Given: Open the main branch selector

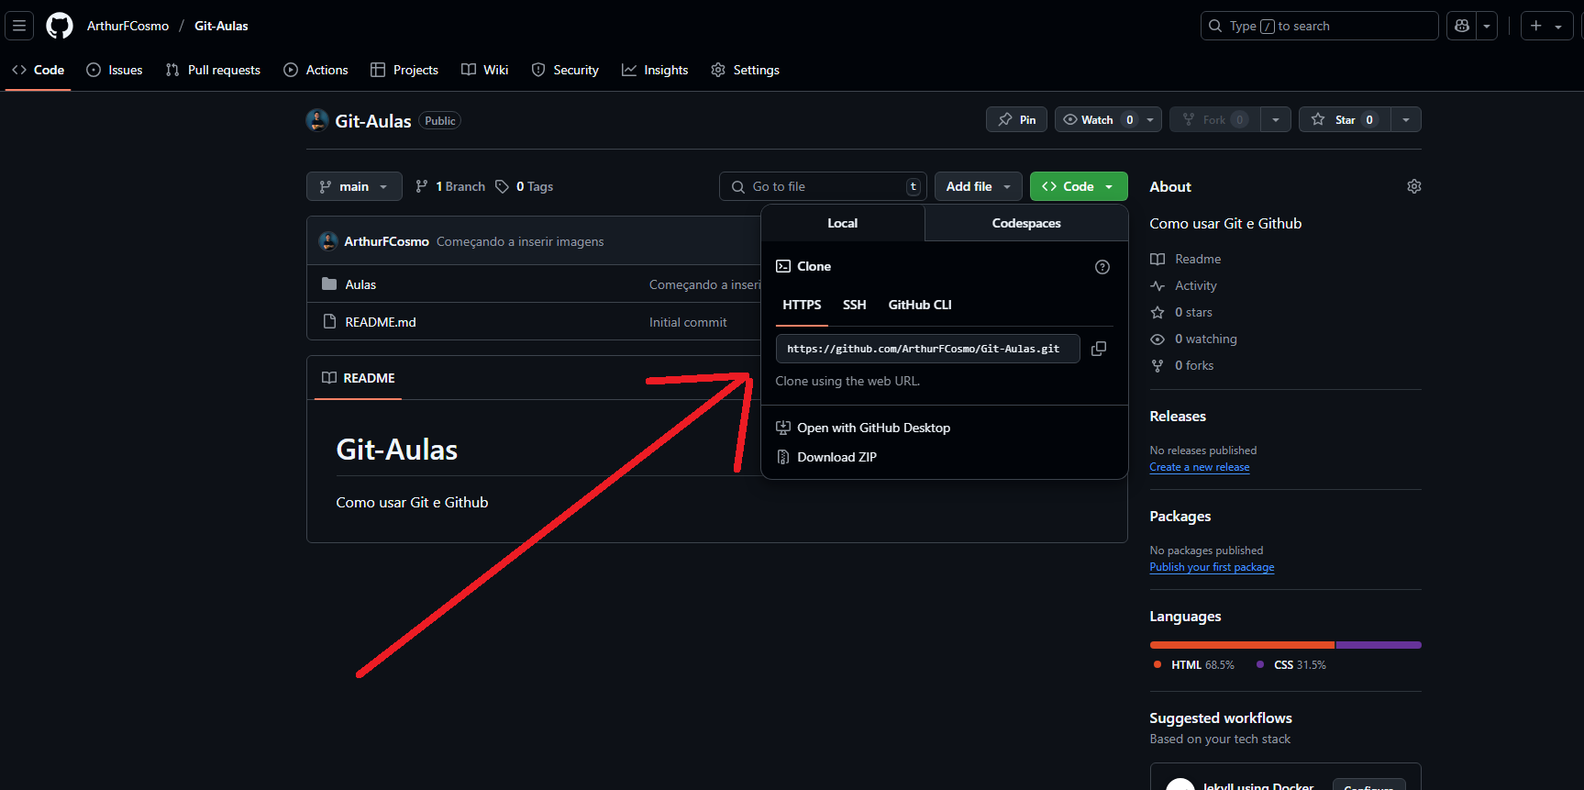Looking at the screenshot, I should coord(354,186).
